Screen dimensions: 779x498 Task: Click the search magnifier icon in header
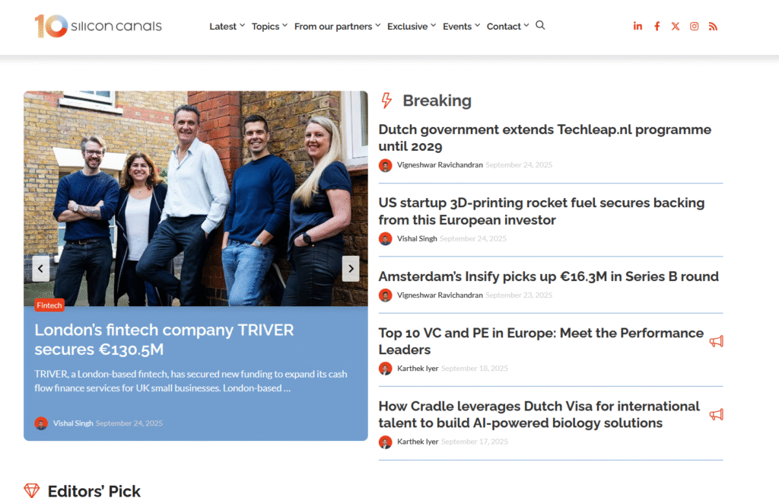540,25
